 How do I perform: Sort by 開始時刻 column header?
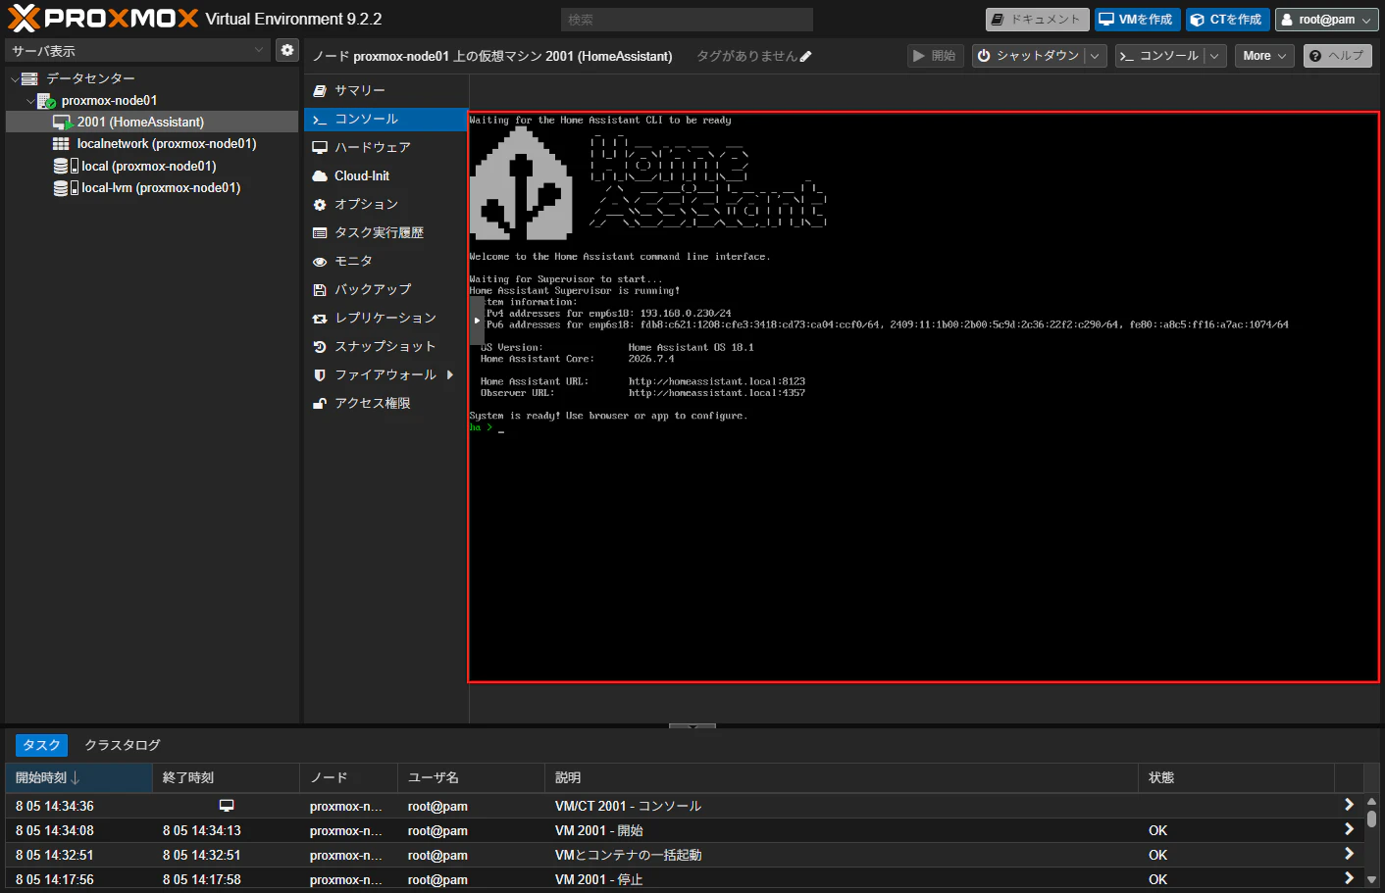[x=78, y=777]
